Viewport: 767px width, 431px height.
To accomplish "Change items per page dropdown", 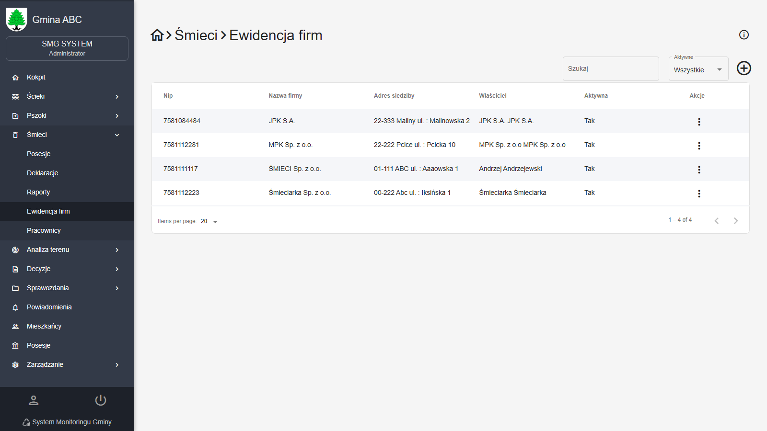I will [x=209, y=221].
